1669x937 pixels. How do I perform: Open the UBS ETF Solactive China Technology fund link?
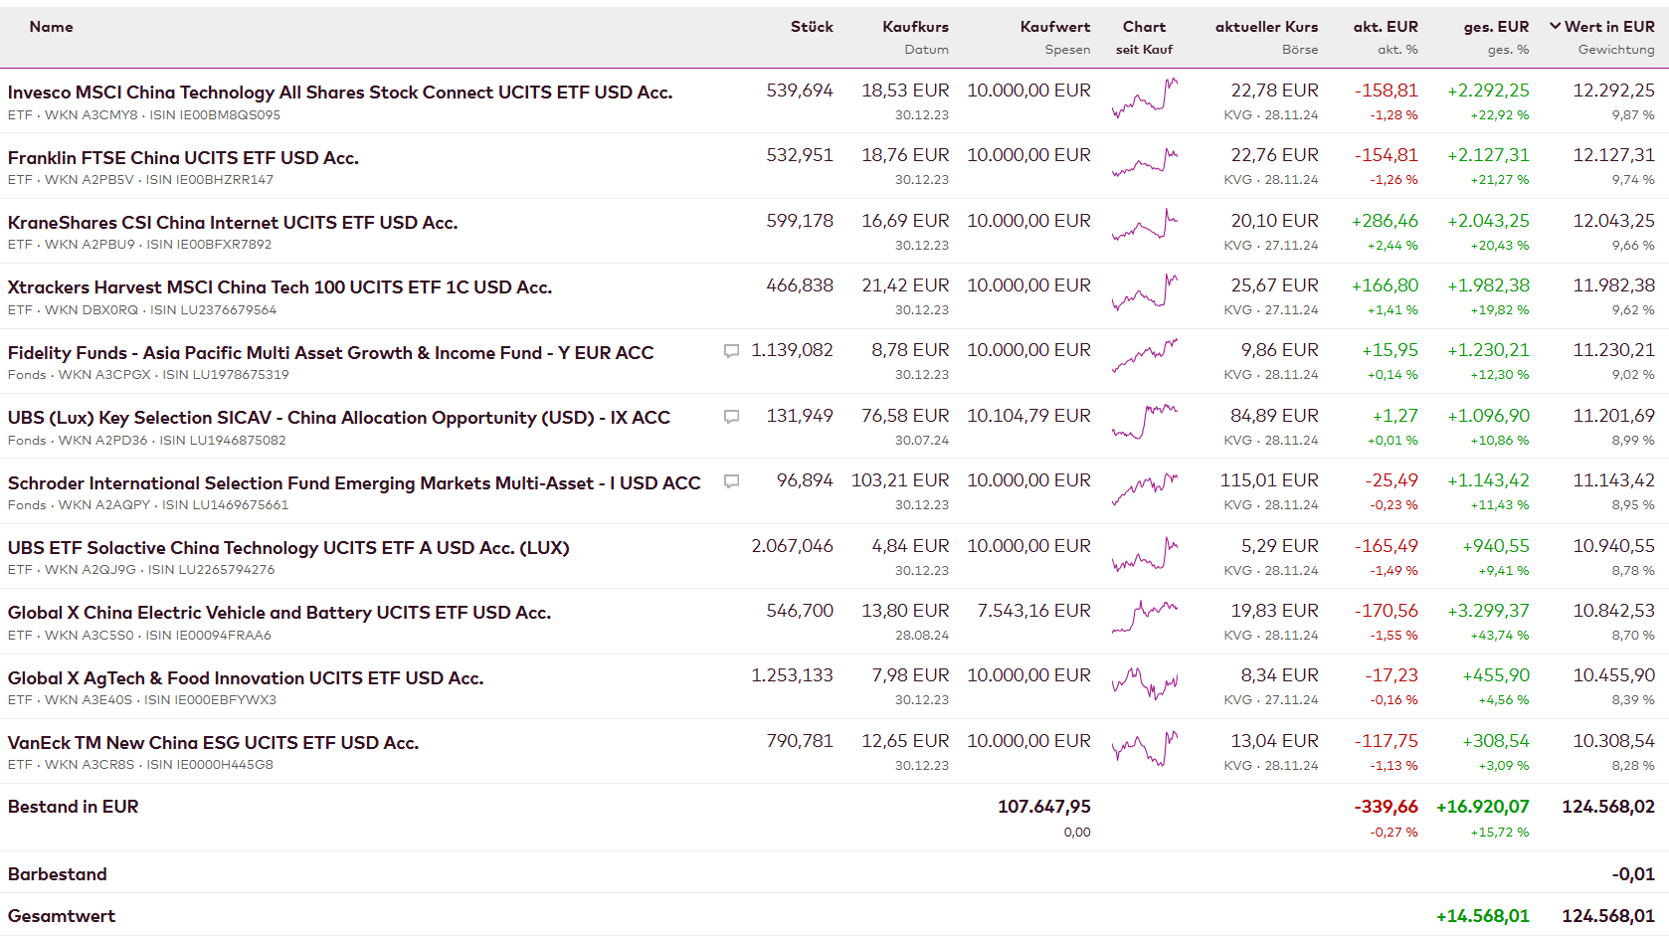288,548
